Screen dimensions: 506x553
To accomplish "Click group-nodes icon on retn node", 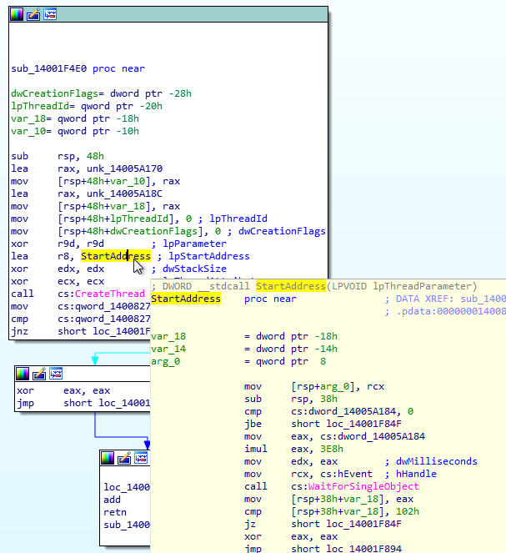I will (x=141, y=458).
